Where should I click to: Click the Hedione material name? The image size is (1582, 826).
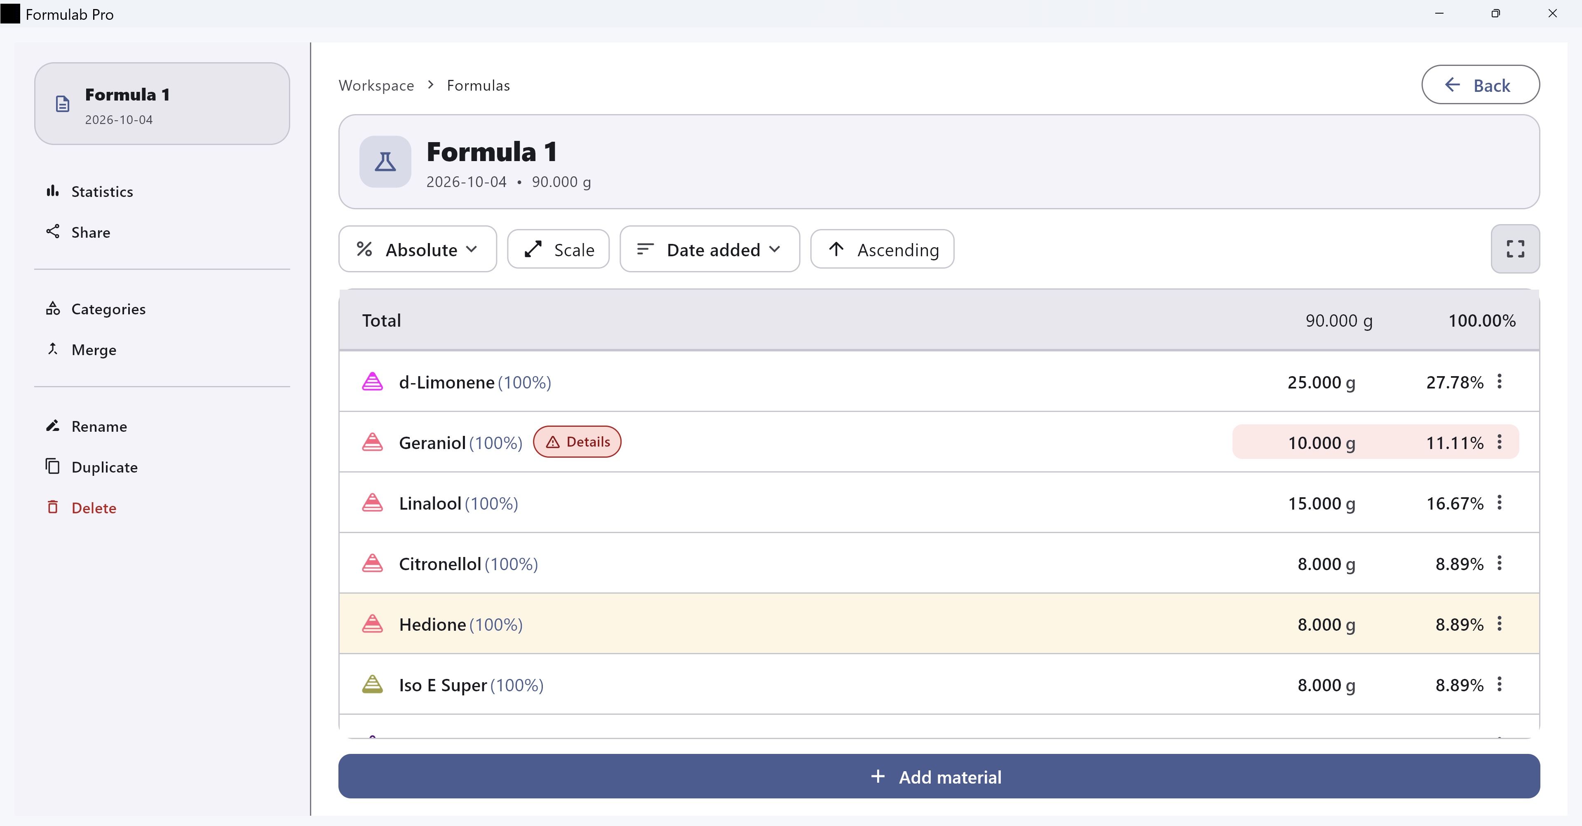pyautogui.click(x=432, y=625)
